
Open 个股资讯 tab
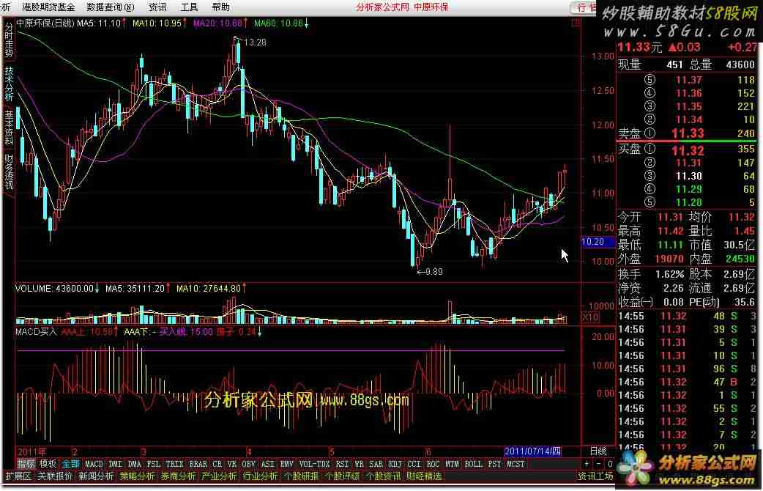(384, 476)
